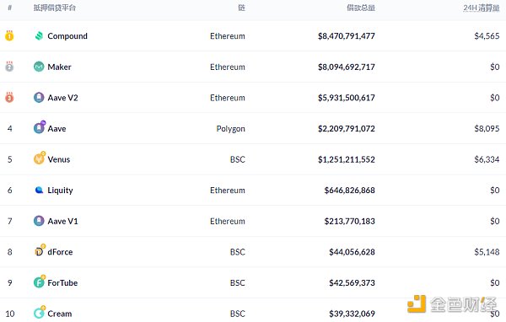This screenshot has height=322, width=506.
Task: Open the Aave V1 platform link
Action: click(x=62, y=221)
